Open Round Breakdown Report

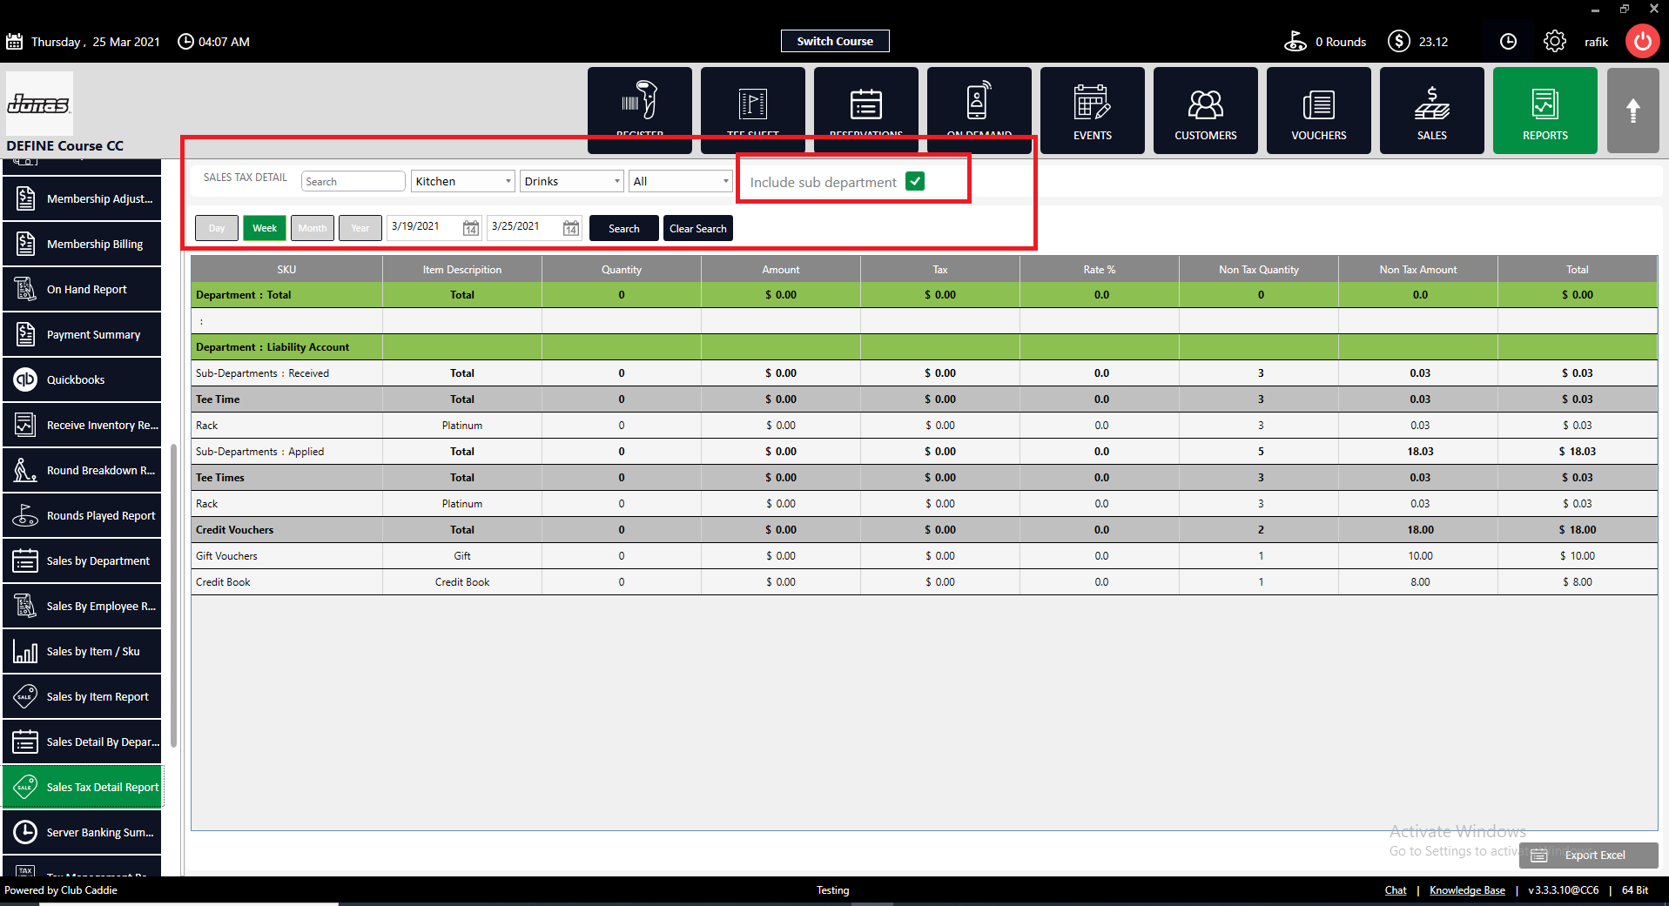[x=82, y=470]
